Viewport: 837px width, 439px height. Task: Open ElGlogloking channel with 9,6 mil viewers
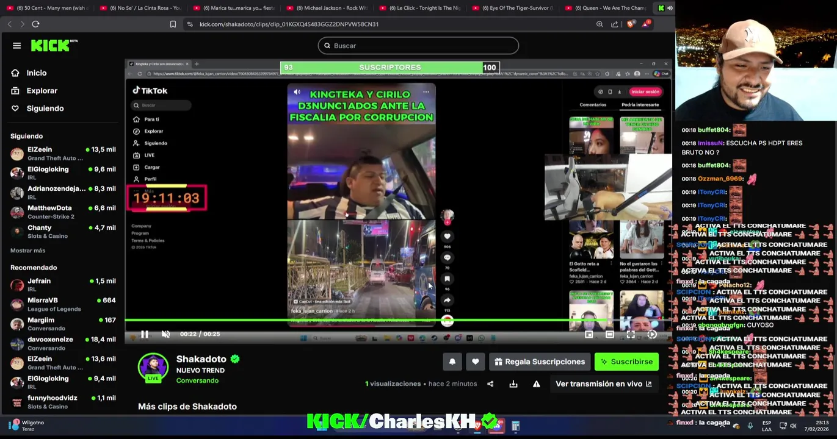point(63,173)
